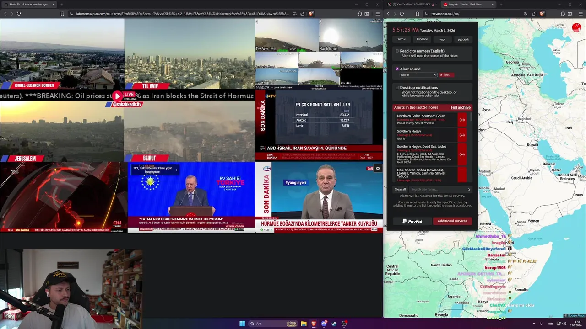Screen dimensions: 586x329
Task: Click the TUR keyboard language indicator
Action: point(550,324)
